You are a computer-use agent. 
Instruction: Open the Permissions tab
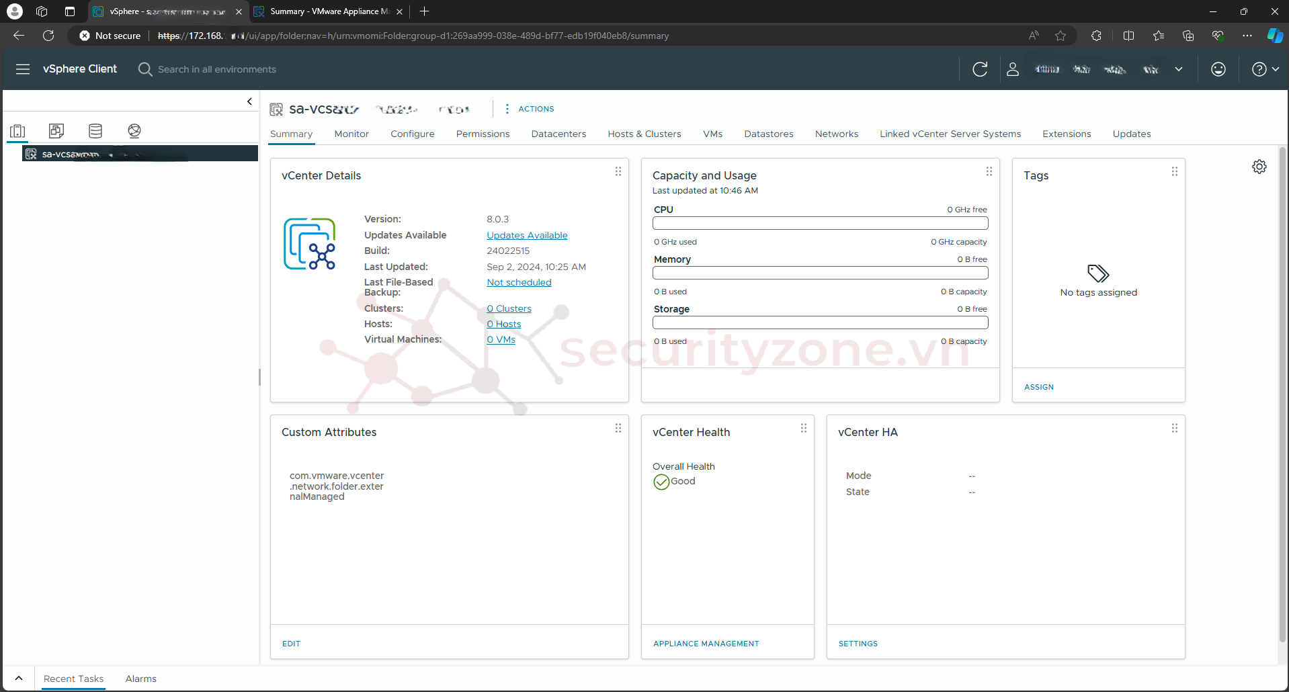483,134
